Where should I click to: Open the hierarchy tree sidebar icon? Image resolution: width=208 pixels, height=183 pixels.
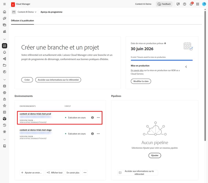tap(4, 59)
